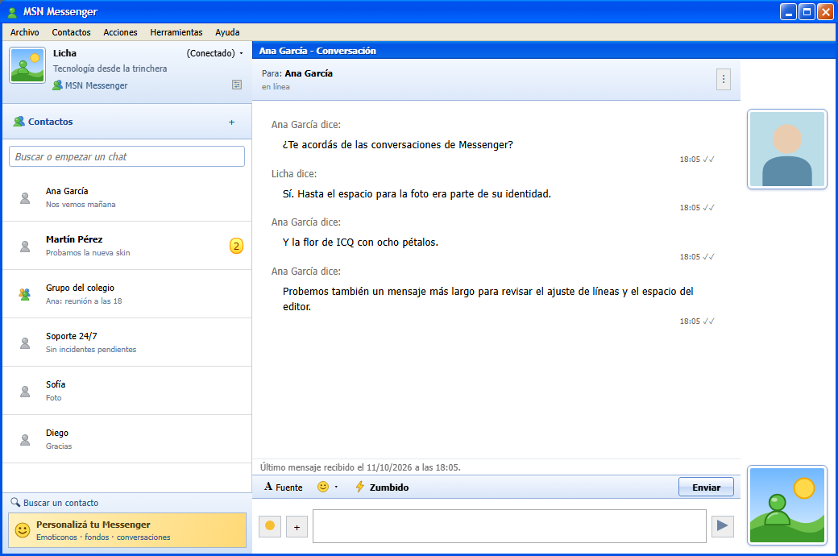The height and width of the screenshot is (556, 838).
Task: Click the Buscar o empezar un chat field
Action: (x=127, y=156)
